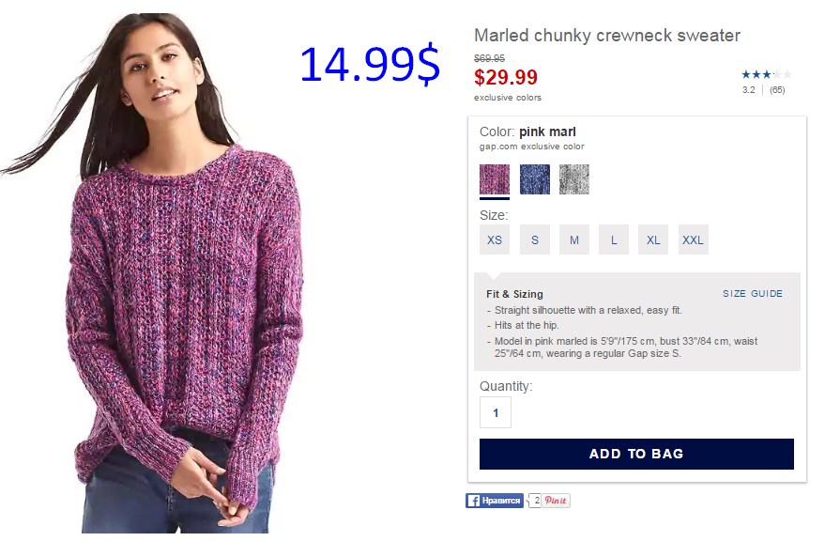Select the pink marl color swatch

[x=494, y=179]
